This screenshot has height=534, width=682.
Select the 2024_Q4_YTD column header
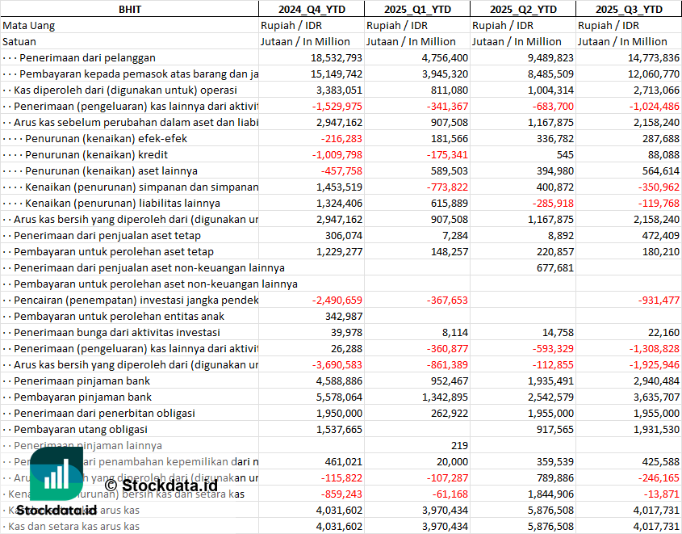[x=311, y=9]
